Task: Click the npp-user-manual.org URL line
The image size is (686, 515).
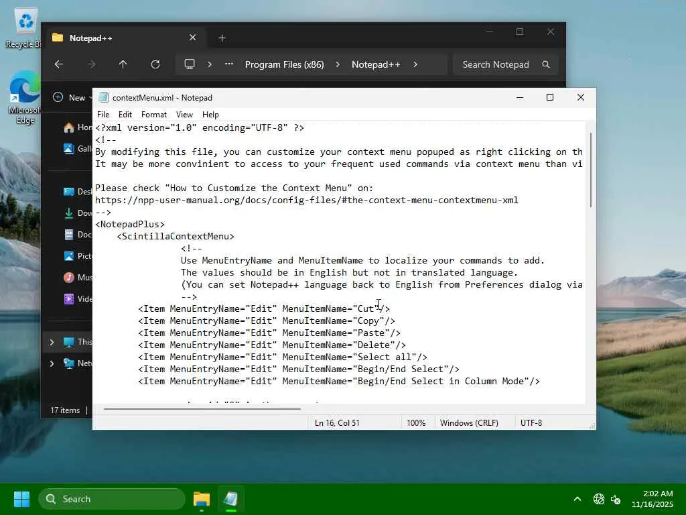Action: [x=307, y=200]
